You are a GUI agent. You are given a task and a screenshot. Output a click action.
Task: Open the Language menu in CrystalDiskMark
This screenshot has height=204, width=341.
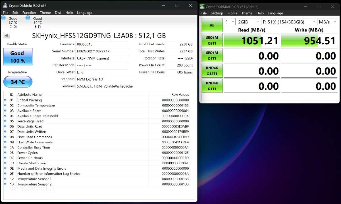pyautogui.click(x=275, y=13)
